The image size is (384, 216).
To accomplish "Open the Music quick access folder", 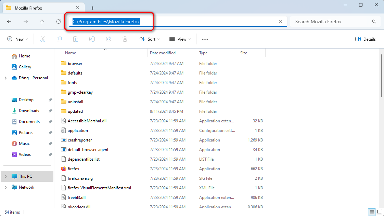I will (x=21, y=144).
